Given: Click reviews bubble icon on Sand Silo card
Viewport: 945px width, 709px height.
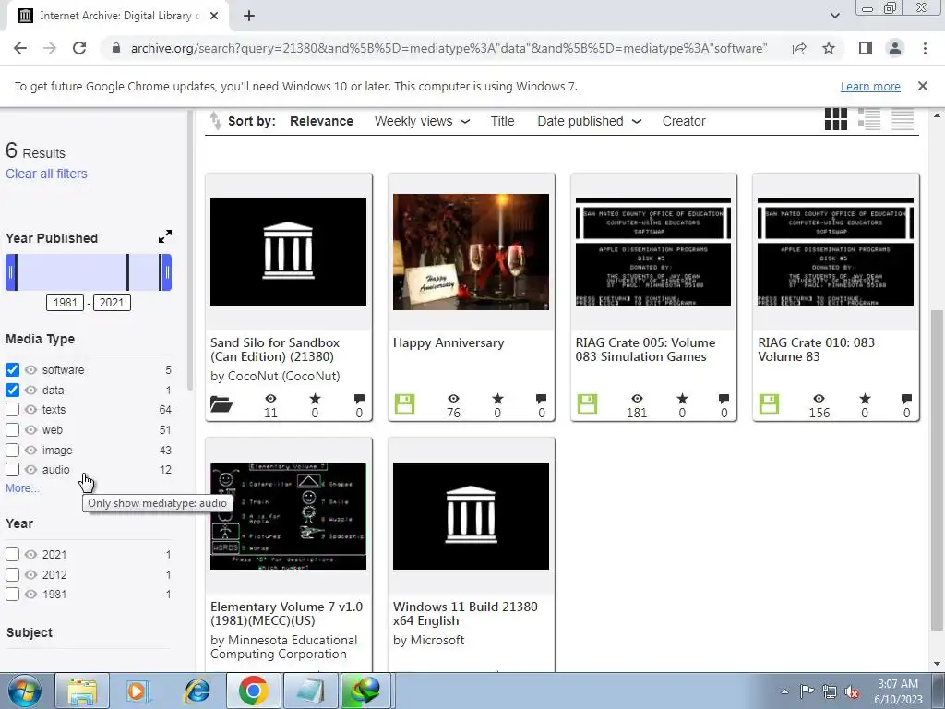Looking at the screenshot, I should pos(359,399).
